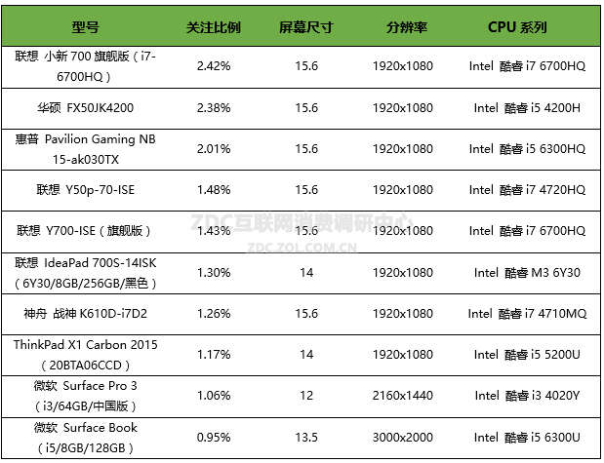Select the 2160x1440 resolution cell
Viewport: 604px width, 463px height.
(402, 396)
